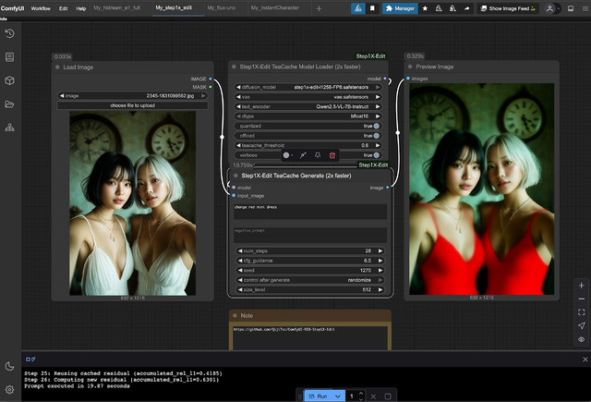This screenshot has width=591, height=402.
Task: Switch to My_instantCharacter tab
Action: [275, 7]
